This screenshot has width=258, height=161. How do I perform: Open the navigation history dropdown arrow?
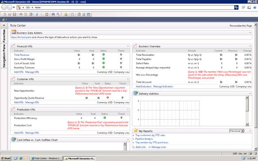14,8
